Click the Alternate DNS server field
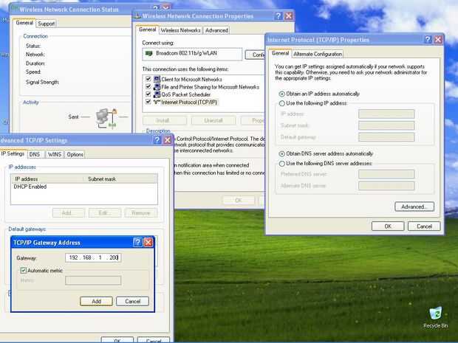 click(x=386, y=186)
